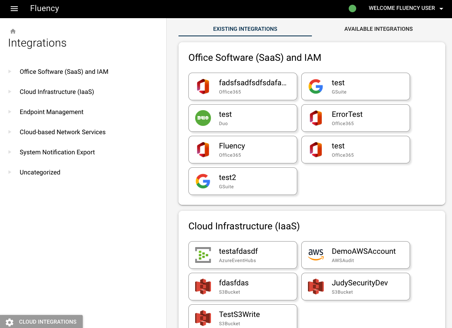Click Duo type label

click(x=223, y=124)
